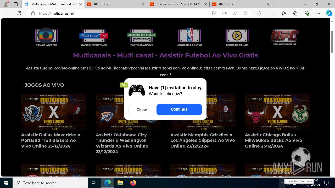Open the UFC ao vivo online icon
Image resolution: width=335 pixels, height=188 pixels.
[x=285, y=37]
